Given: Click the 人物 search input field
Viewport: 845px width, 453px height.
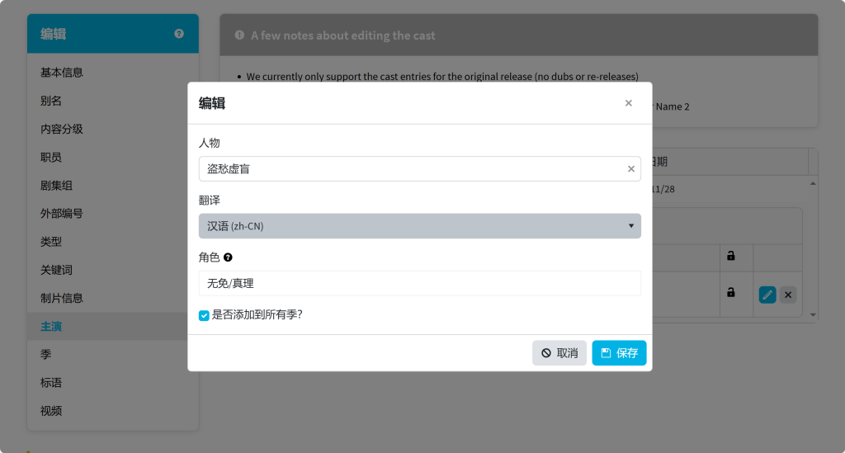Looking at the screenshot, I should (411, 169).
